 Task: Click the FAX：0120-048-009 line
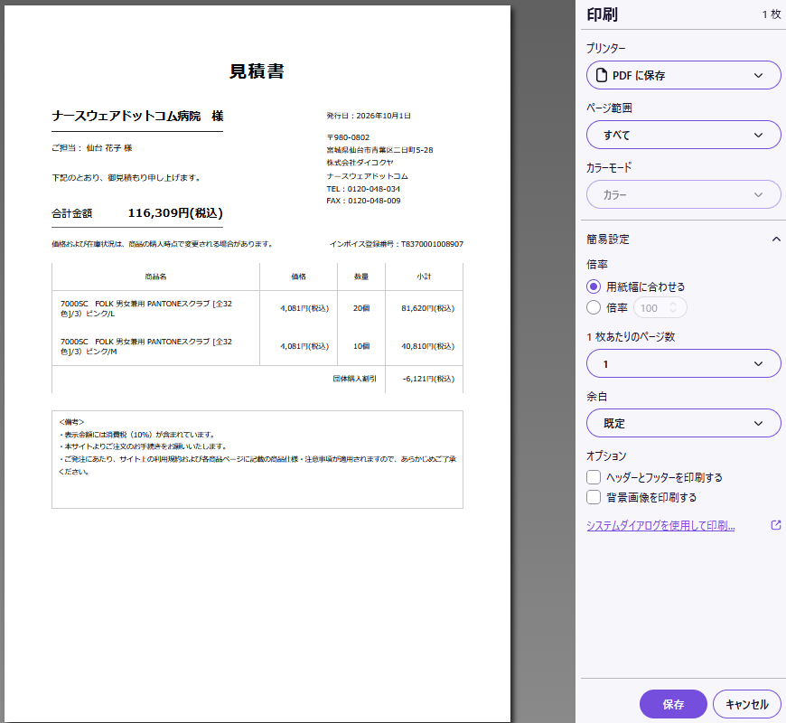(x=363, y=201)
